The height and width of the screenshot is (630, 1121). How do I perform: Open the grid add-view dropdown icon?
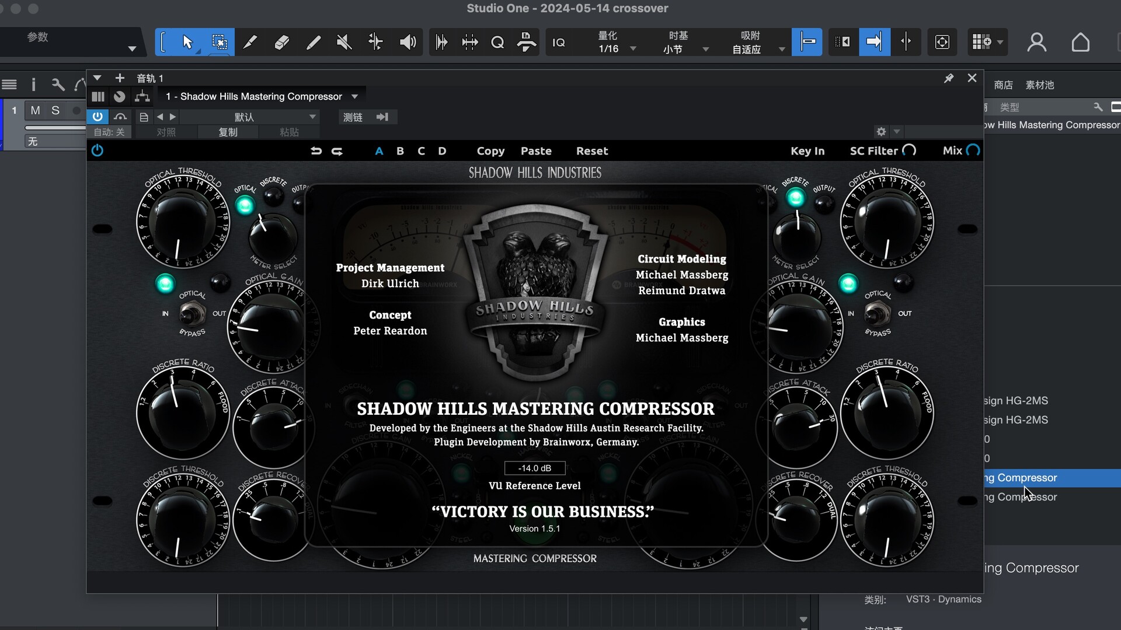tap(987, 42)
